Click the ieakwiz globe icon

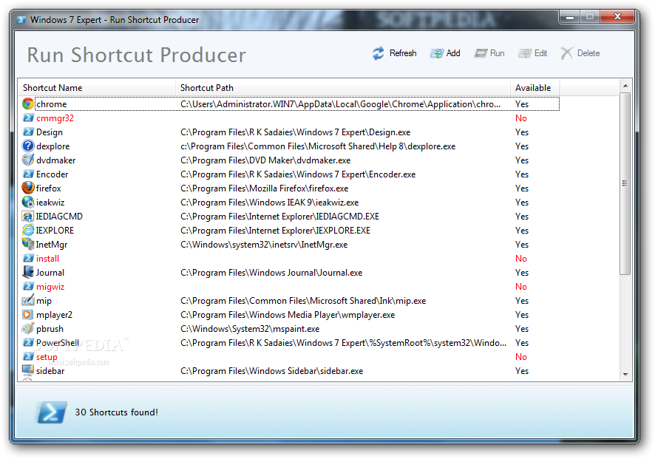click(28, 202)
